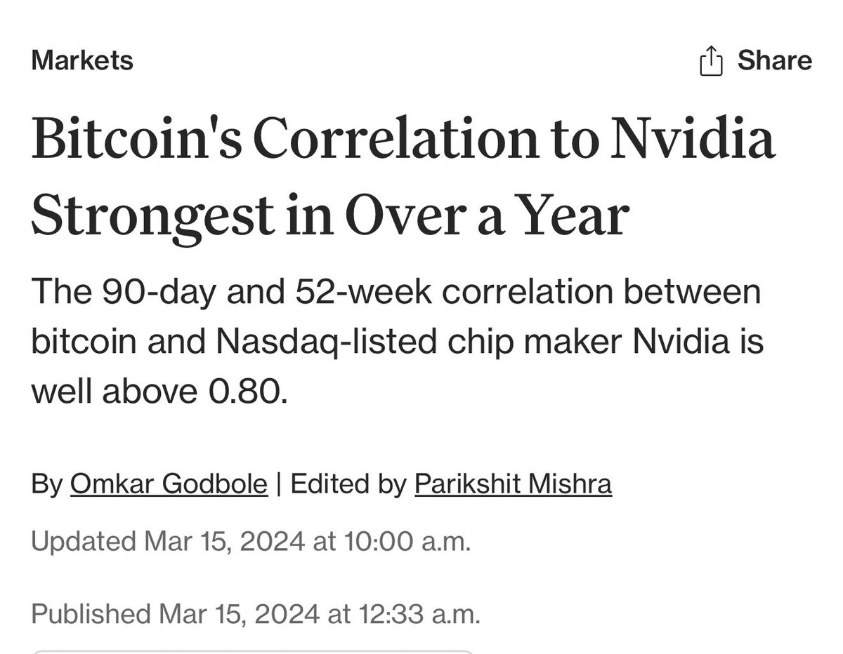Open the Markets section link
This screenshot has width=843, height=654.
point(82,60)
